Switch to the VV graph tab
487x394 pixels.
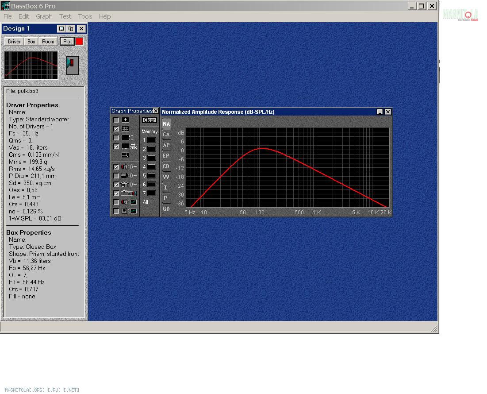(166, 177)
